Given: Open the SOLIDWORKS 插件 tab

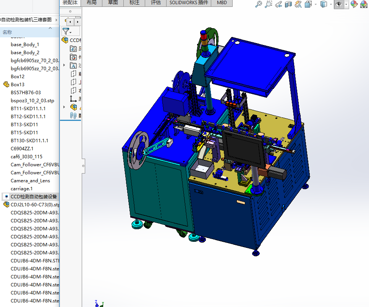Looking at the screenshot, I should 189,3.
